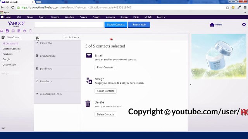Open the mobile phone icon

pos(31,31)
